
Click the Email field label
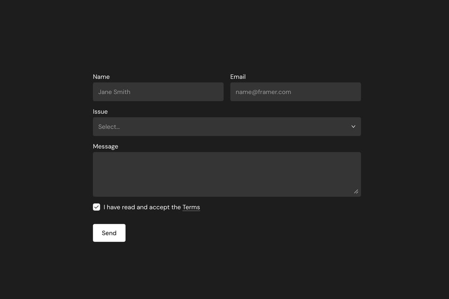(238, 76)
